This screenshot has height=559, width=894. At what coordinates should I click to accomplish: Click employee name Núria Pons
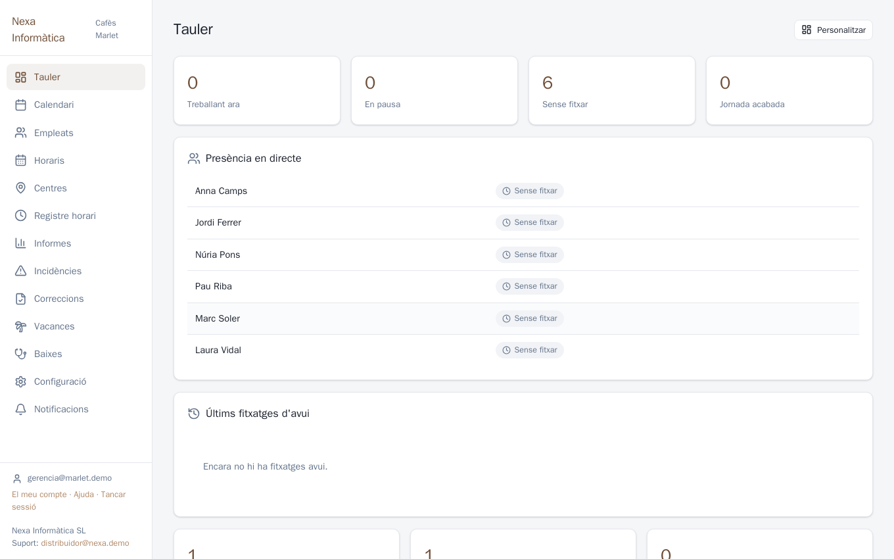[x=218, y=255]
